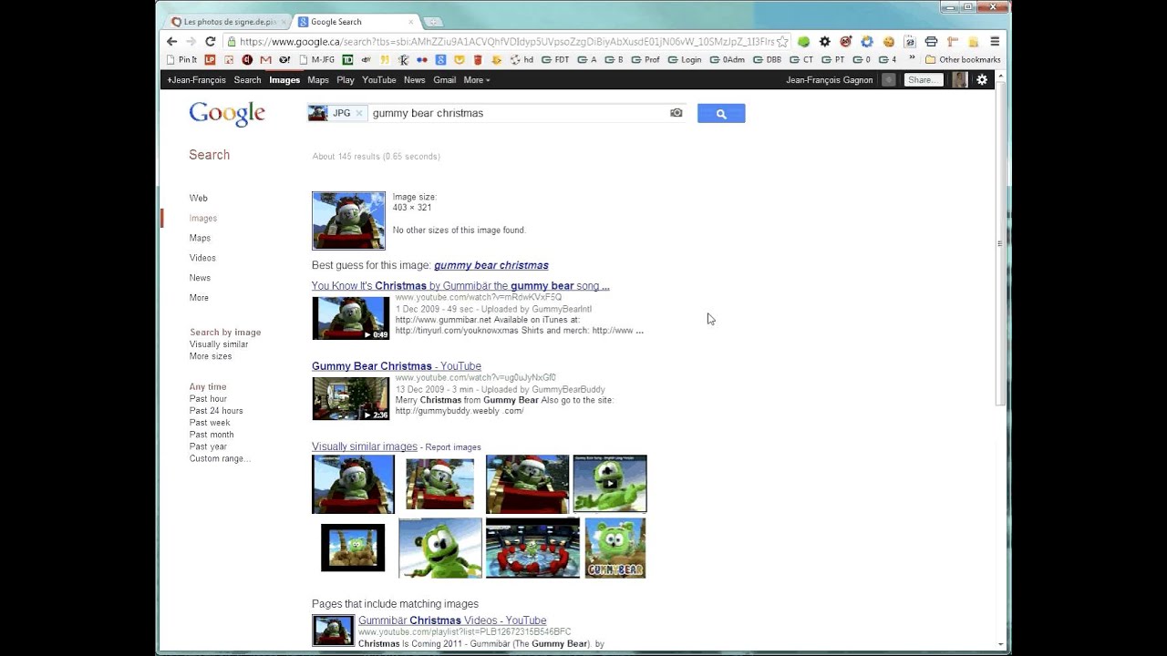Open the Gmail M bookmark icon
The height and width of the screenshot is (656, 1167).
(x=265, y=59)
